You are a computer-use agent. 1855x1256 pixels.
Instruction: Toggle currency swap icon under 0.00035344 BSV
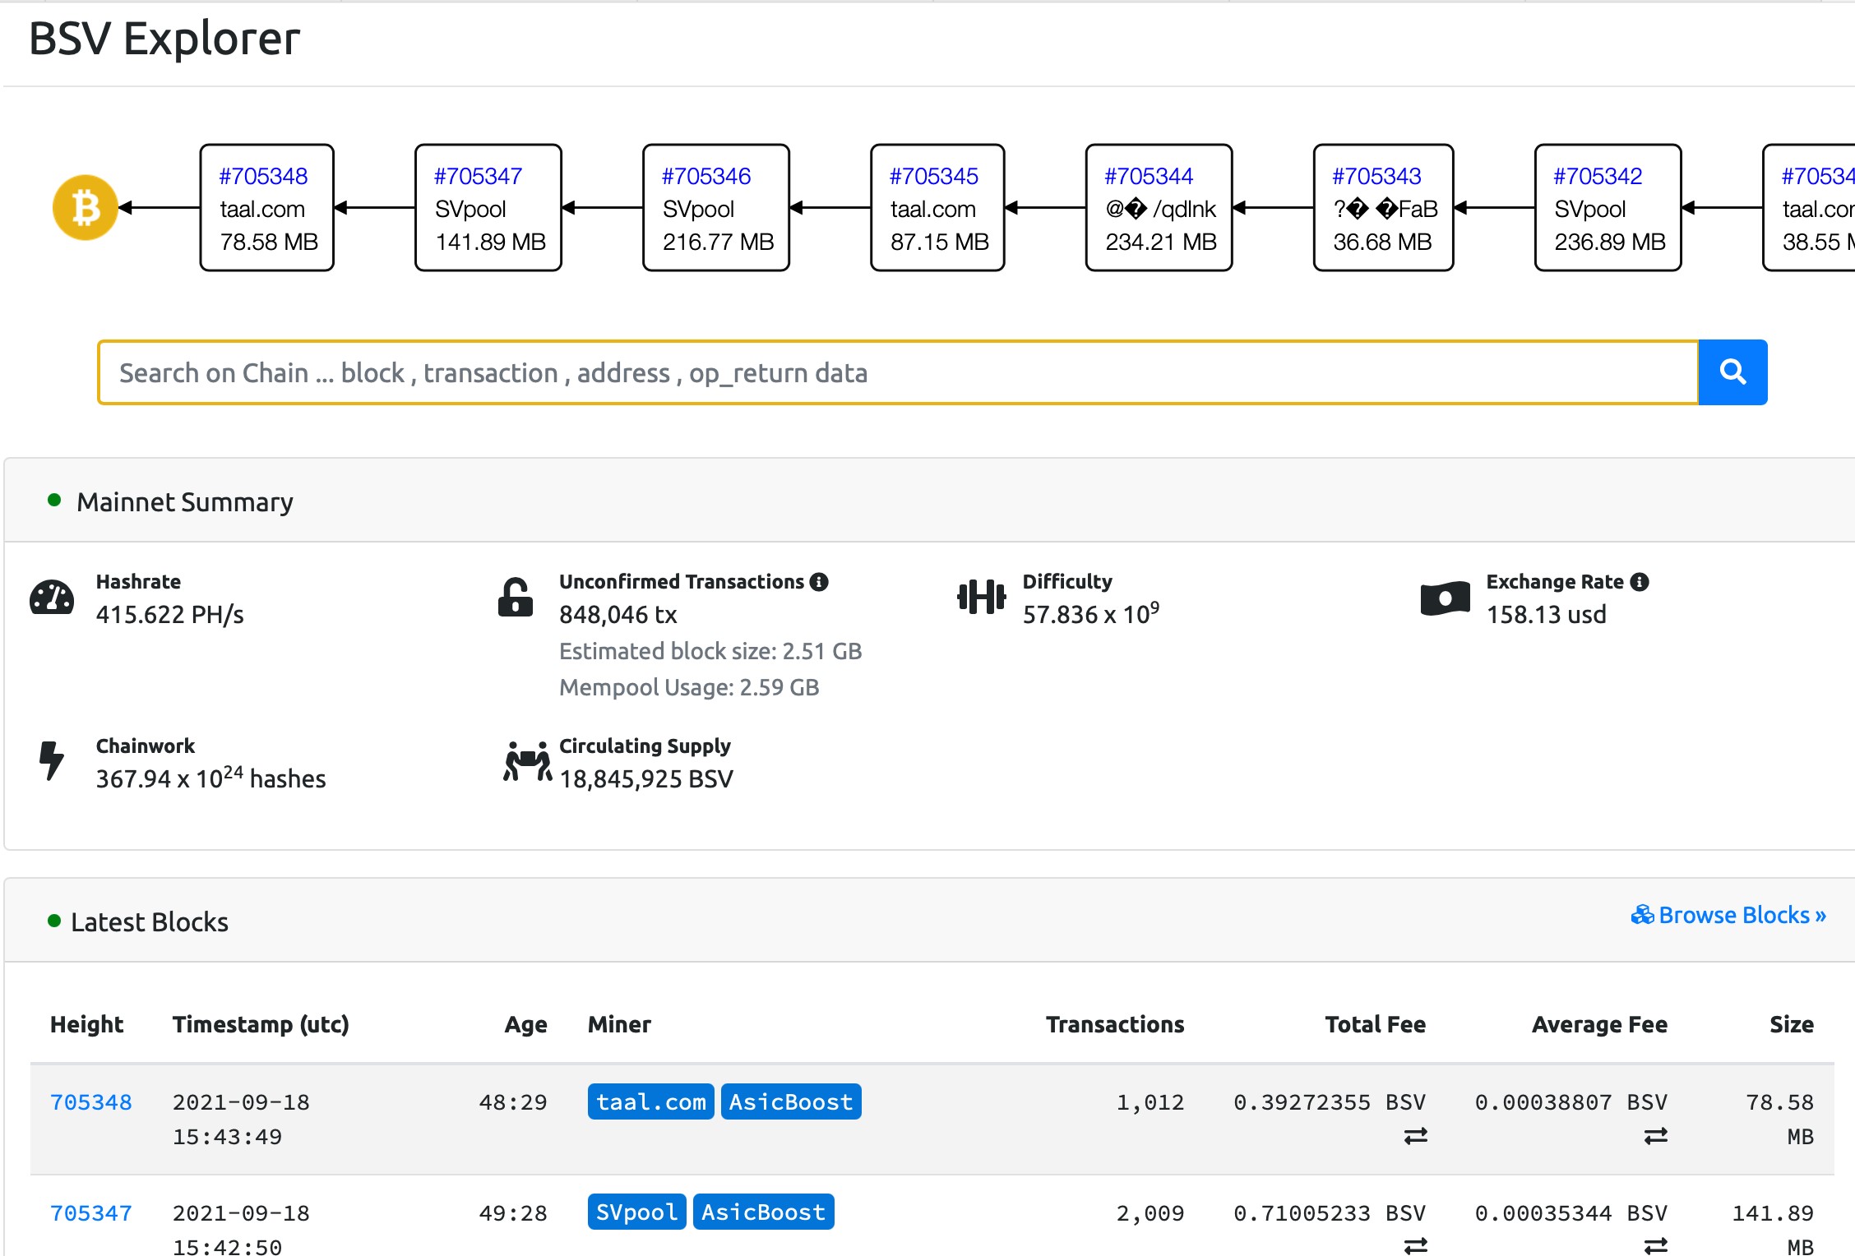[x=1655, y=1246]
